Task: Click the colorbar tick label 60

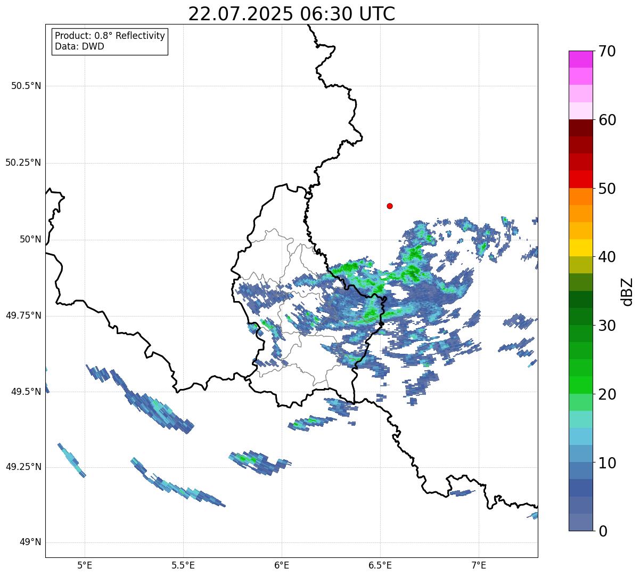Action: tap(607, 120)
